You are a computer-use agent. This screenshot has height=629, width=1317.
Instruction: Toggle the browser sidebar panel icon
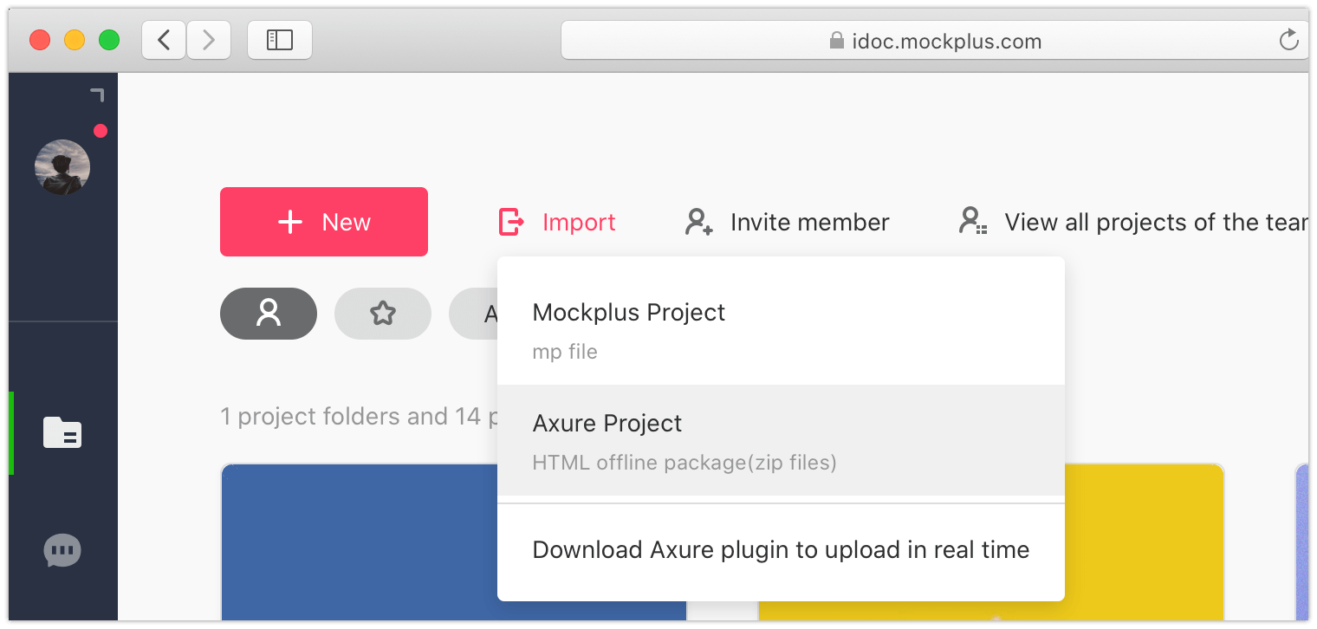pyautogui.click(x=279, y=39)
